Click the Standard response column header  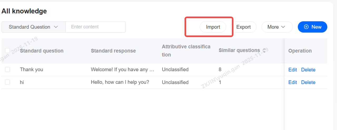113,51
